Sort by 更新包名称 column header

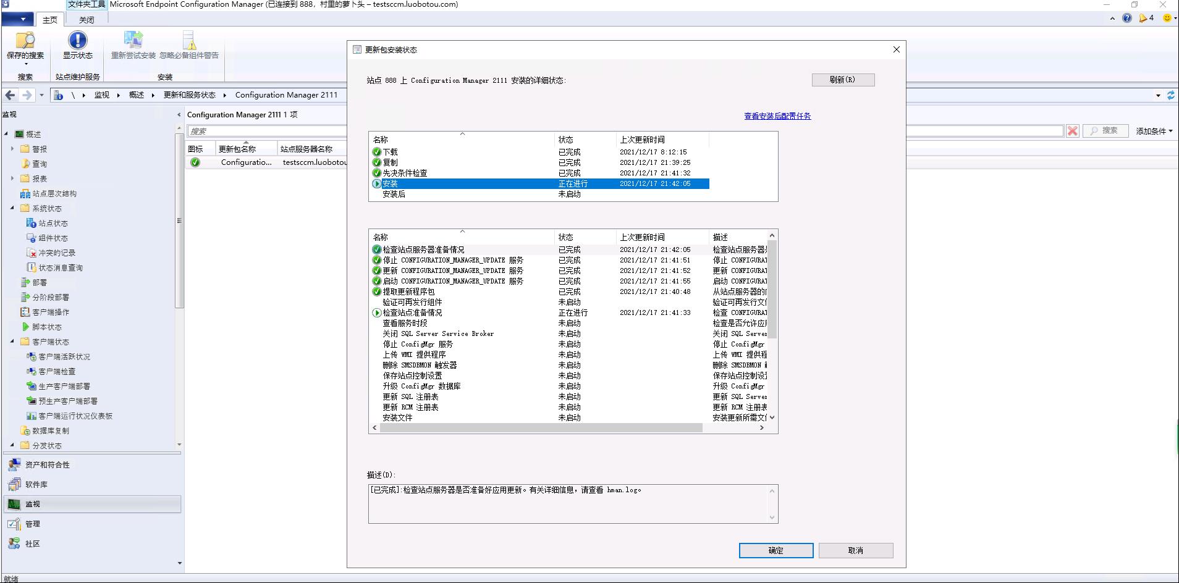[x=246, y=149]
